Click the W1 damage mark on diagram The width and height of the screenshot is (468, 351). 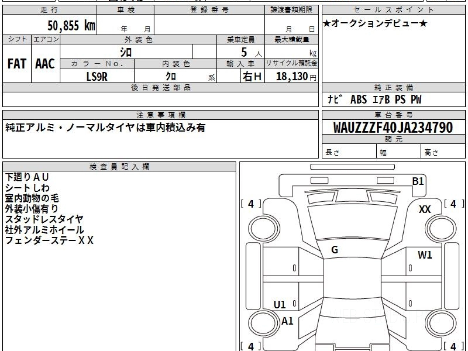[425, 255]
